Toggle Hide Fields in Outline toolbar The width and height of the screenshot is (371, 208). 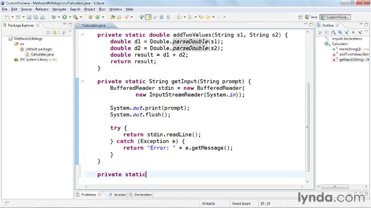point(340,32)
